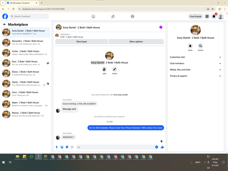
Task: Choose a GIF icon in composer
Action: pyautogui.click(x=72, y=147)
